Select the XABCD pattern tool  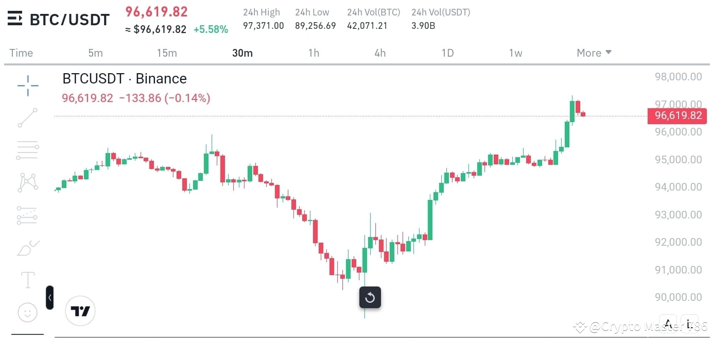click(x=27, y=182)
